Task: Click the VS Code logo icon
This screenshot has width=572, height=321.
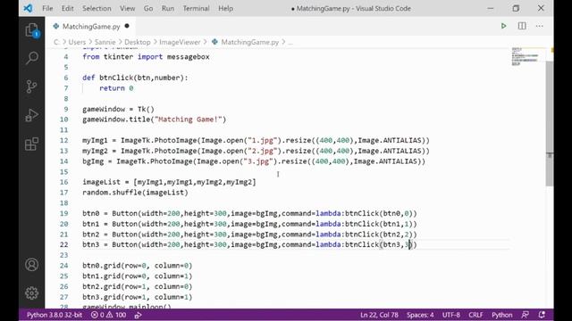Action: (28, 8)
